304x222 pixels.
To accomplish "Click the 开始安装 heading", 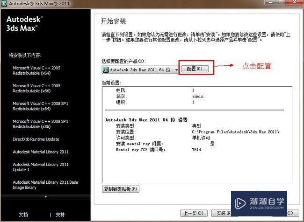I will click(x=114, y=21).
